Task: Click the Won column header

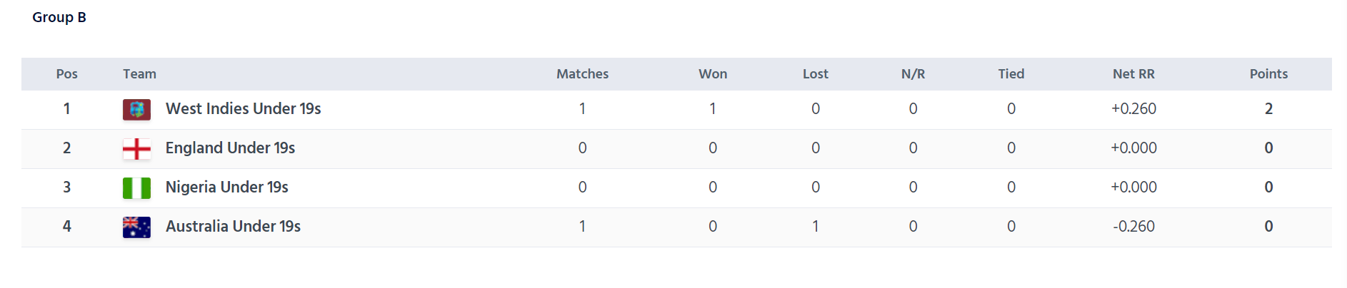Action: tap(713, 74)
